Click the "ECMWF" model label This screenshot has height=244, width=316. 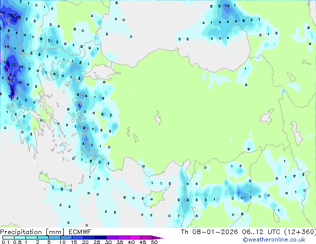(80, 232)
